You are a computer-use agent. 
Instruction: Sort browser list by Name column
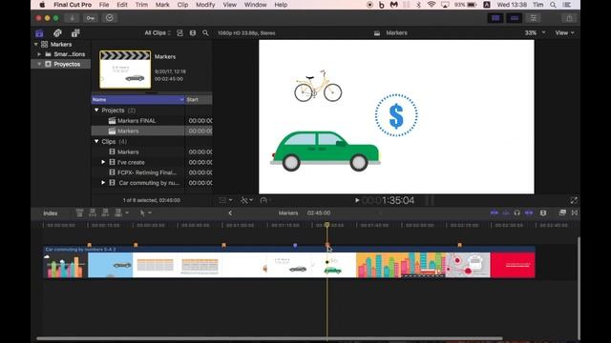[x=137, y=99]
